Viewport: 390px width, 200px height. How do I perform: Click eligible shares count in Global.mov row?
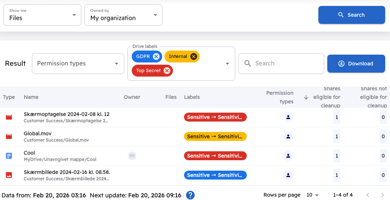337,136
